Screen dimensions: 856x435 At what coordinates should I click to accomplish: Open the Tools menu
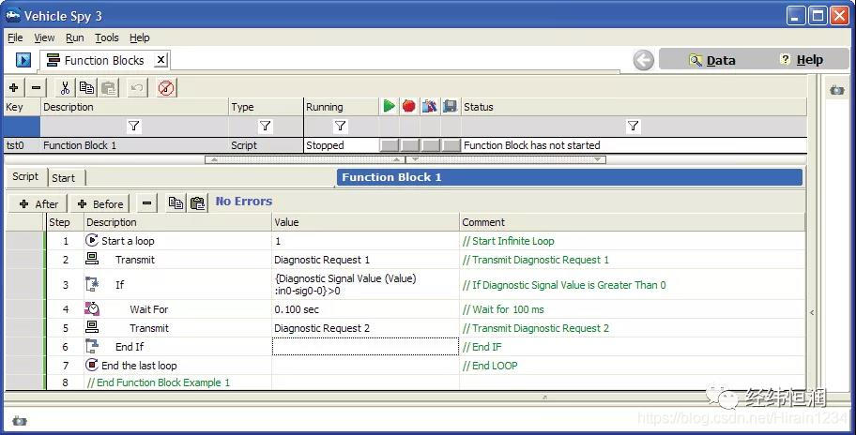pyautogui.click(x=106, y=37)
